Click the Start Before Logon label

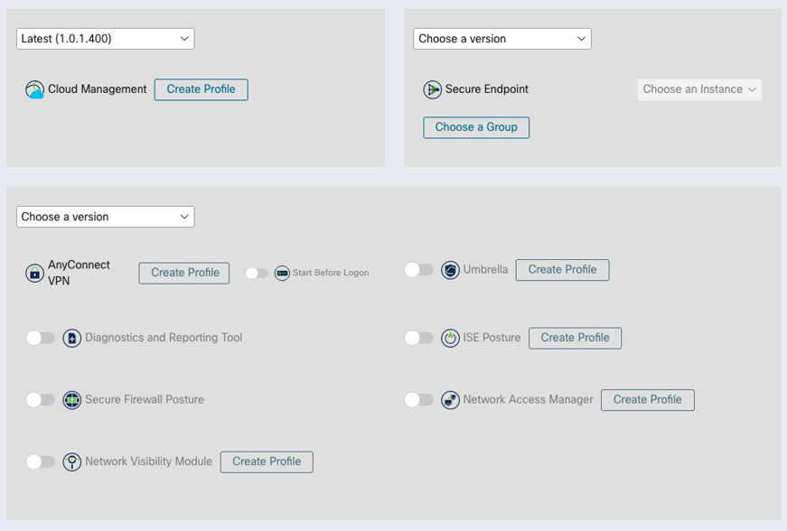point(331,273)
